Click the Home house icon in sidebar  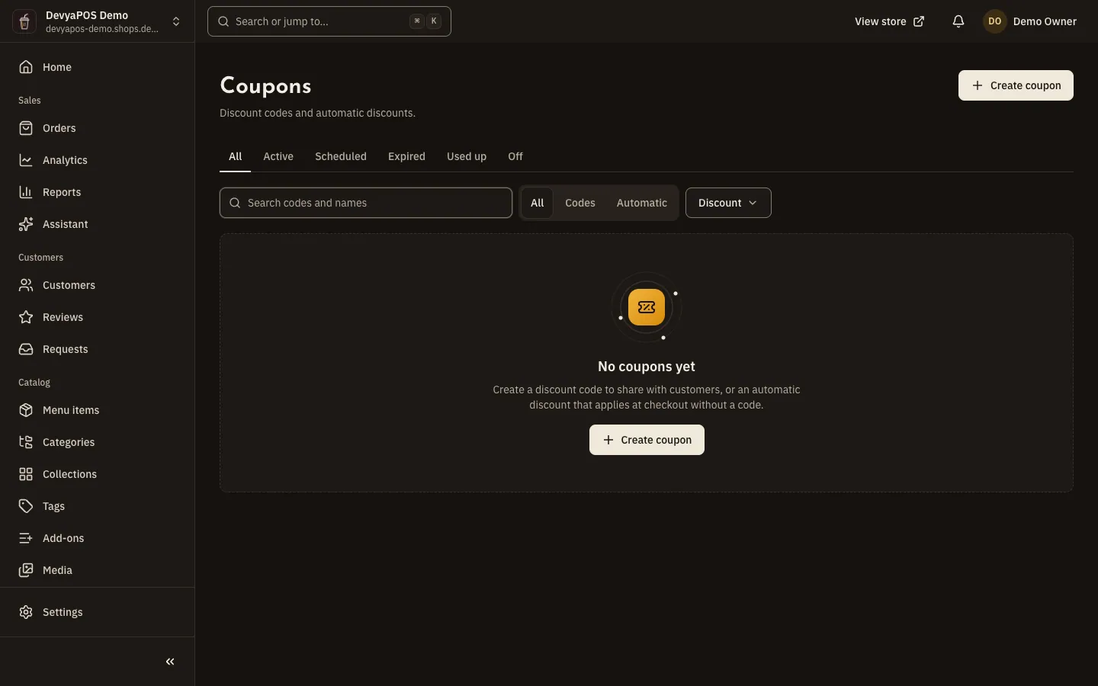pyautogui.click(x=26, y=67)
